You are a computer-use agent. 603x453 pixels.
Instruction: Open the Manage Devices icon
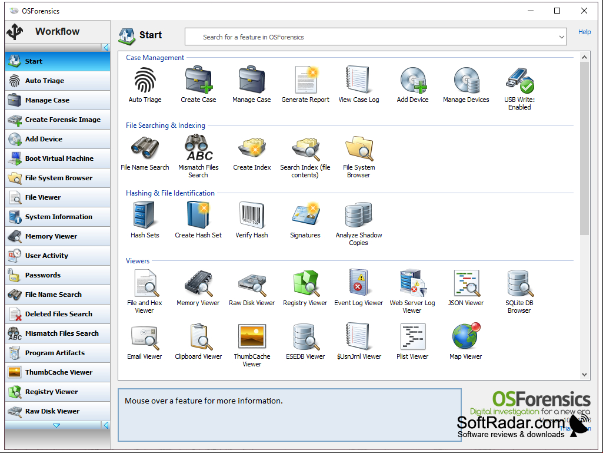pos(466,85)
